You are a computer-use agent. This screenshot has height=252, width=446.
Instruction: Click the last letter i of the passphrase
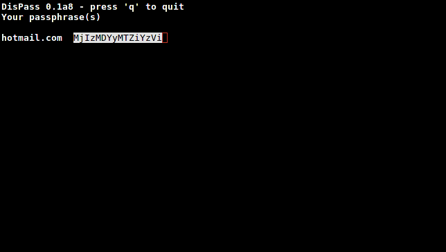pos(159,38)
